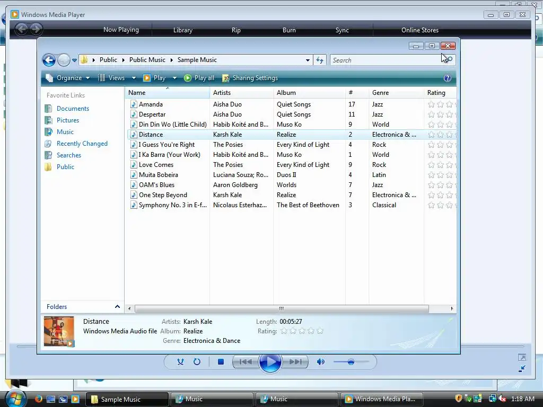The height and width of the screenshot is (407, 543).
Task: Click the Views icon button
Action: (x=111, y=78)
